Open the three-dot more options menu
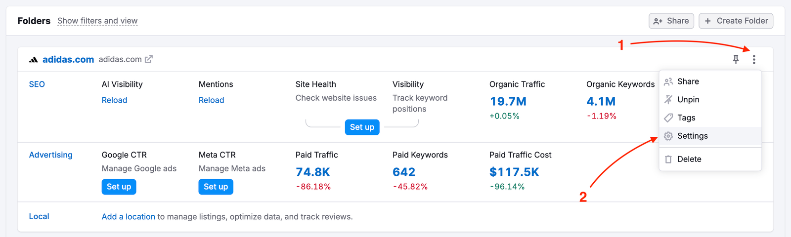Image resolution: width=791 pixels, height=237 pixels. pyautogui.click(x=753, y=60)
